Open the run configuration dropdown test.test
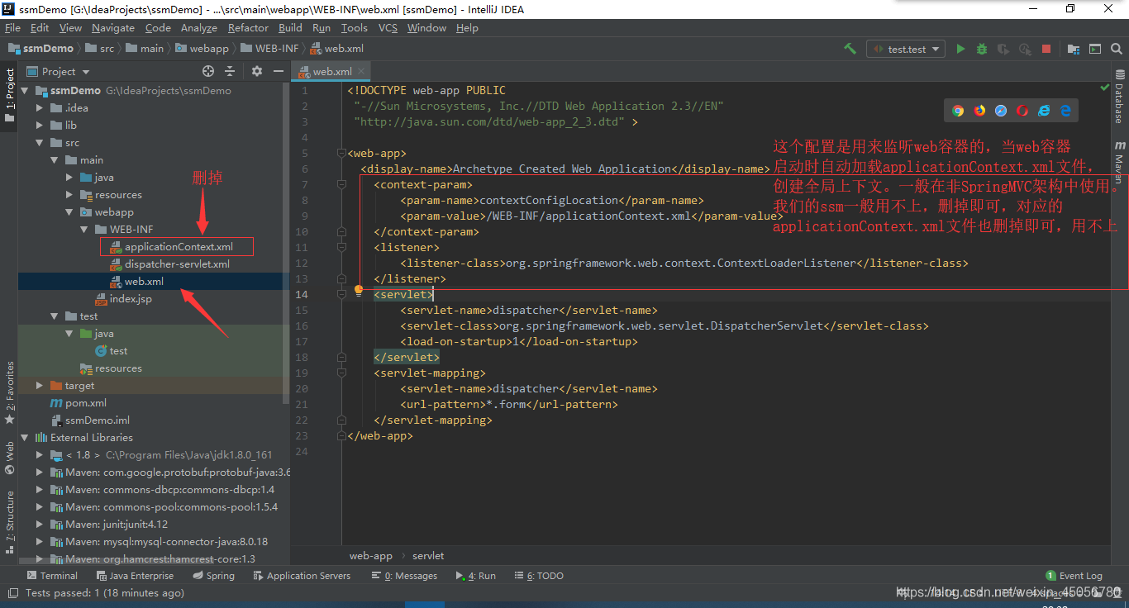1129x608 pixels. pos(906,49)
